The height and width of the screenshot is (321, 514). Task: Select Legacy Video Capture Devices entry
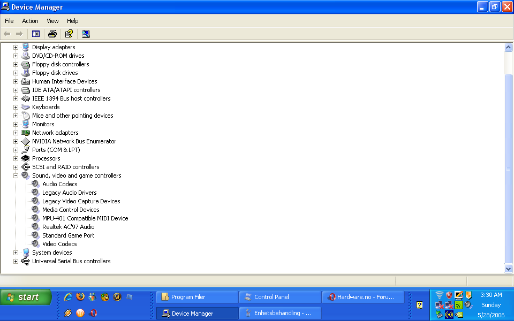point(81,201)
